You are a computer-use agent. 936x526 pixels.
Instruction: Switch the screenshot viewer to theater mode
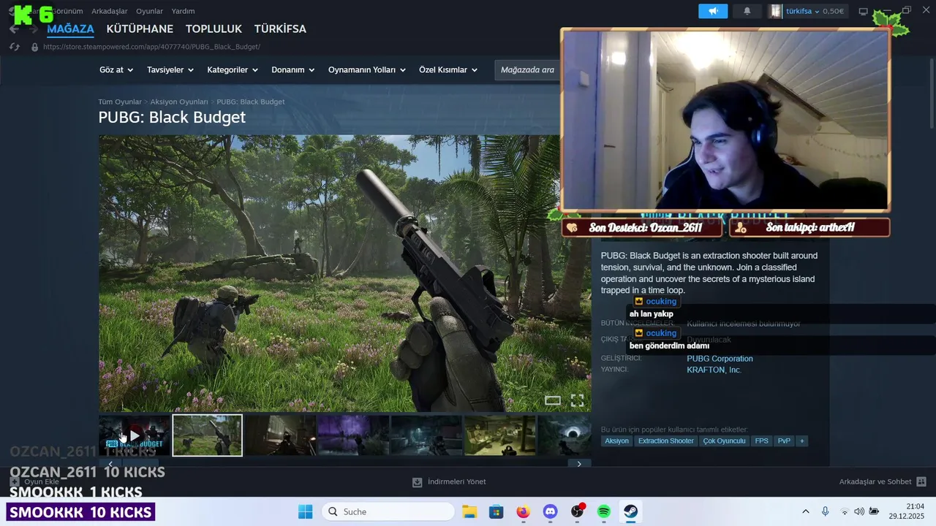click(x=553, y=400)
